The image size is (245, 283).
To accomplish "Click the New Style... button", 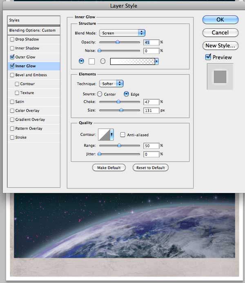I will coord(220,46).
